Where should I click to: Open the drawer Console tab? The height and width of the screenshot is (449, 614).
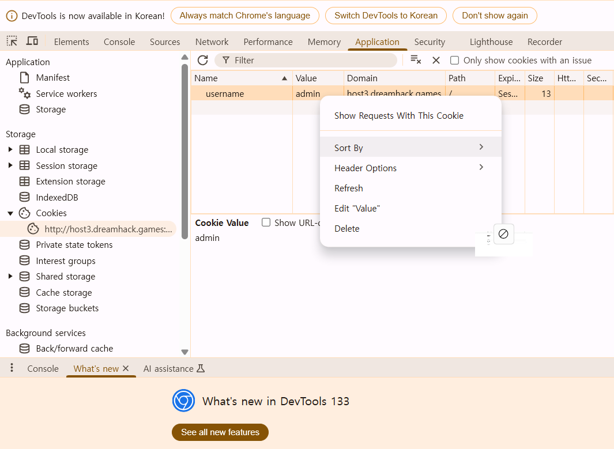pos(43,368)
